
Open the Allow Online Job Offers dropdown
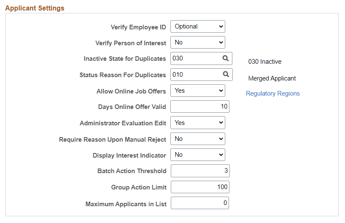(198, 91)
